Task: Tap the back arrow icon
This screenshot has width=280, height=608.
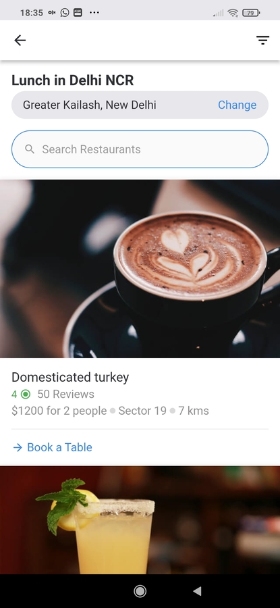Action: 20,41
